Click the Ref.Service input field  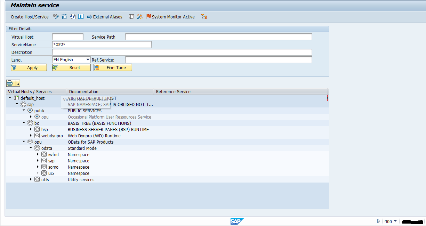(219, 60)
